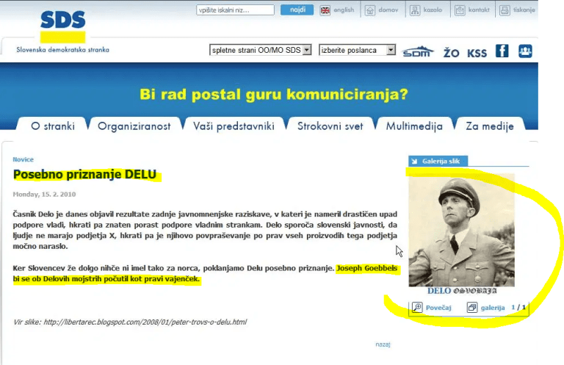
Task: Open the spletne strani OO/MO SDS dropdown
Action: pyautogui.click(x=261, y=50)
